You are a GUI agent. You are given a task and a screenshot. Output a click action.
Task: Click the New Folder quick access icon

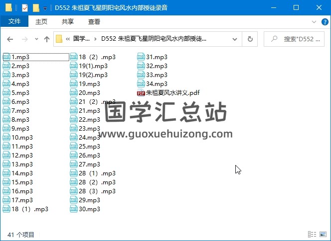tap(36, 8)
